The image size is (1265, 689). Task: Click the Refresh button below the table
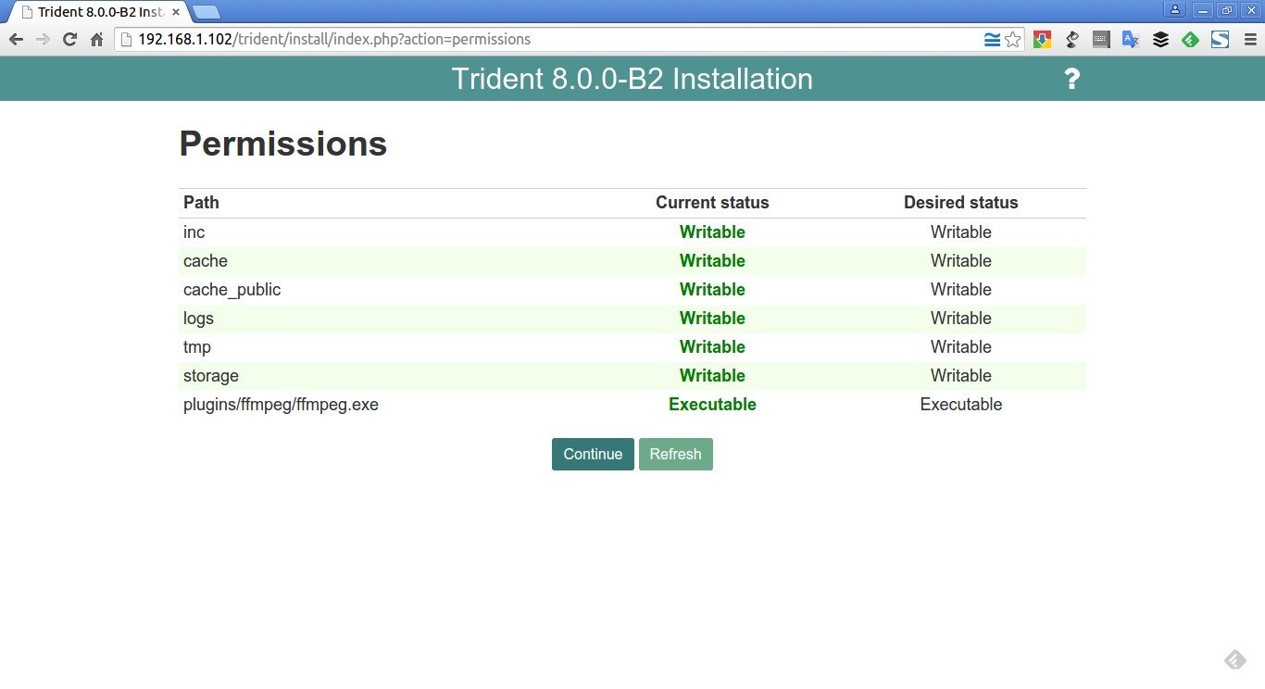676,454
